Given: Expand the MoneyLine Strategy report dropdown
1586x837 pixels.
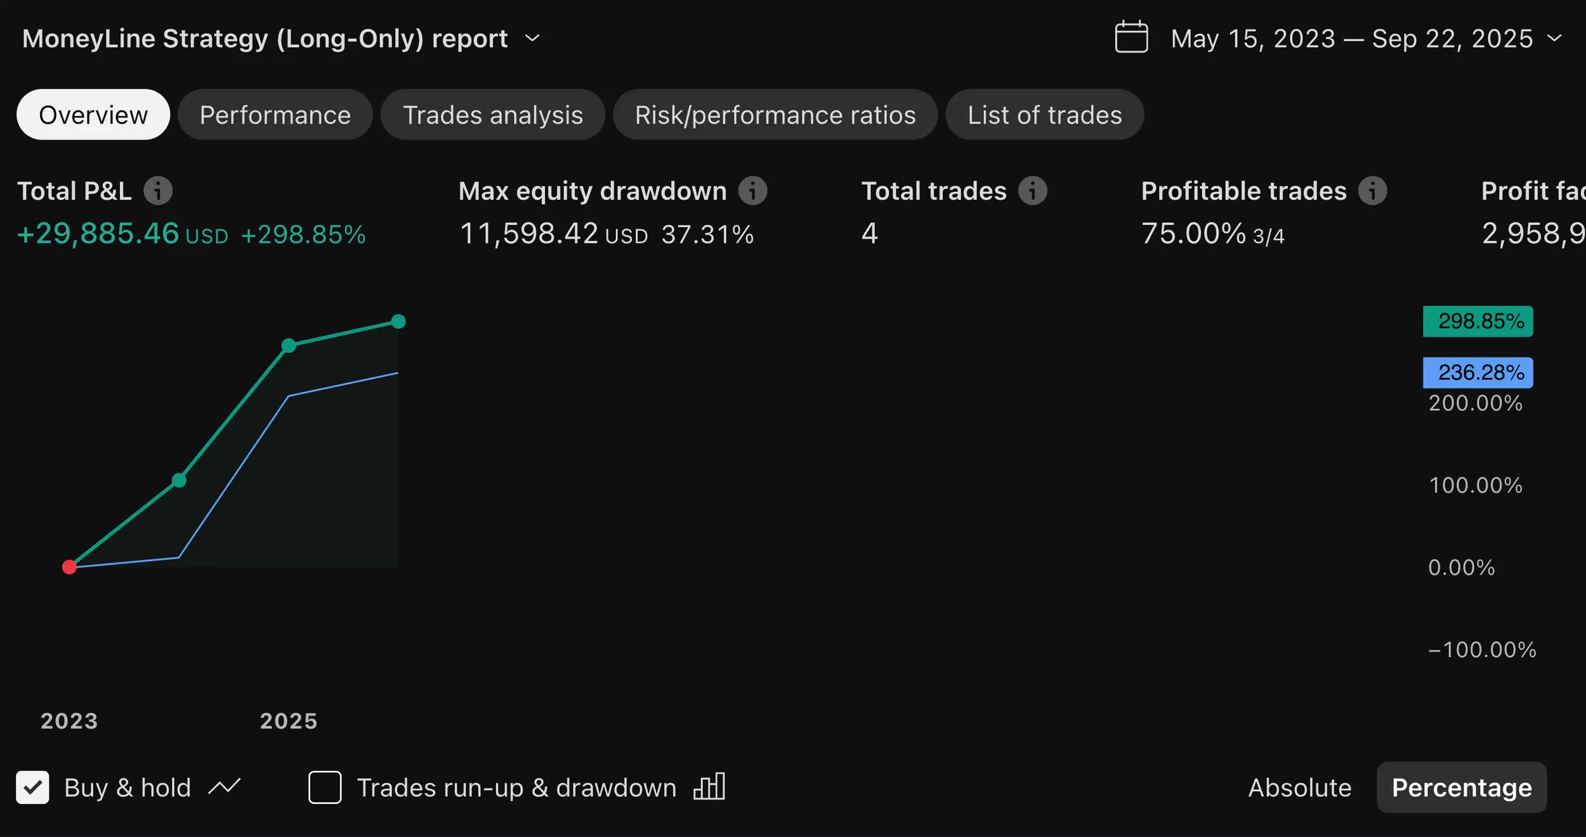Looking at the screenshot, I should [533, 39].
